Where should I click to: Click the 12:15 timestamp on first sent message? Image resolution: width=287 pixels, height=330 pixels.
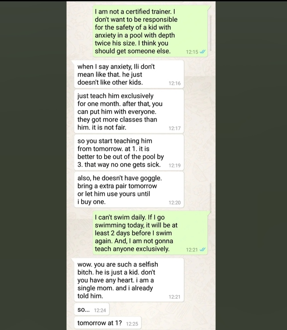(x=192, y=52)
